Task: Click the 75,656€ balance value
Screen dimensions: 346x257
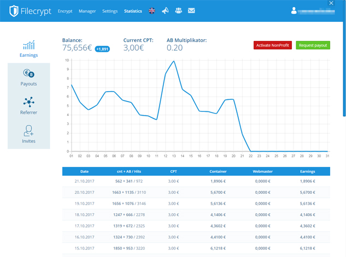Action: (x=77, y=48)
